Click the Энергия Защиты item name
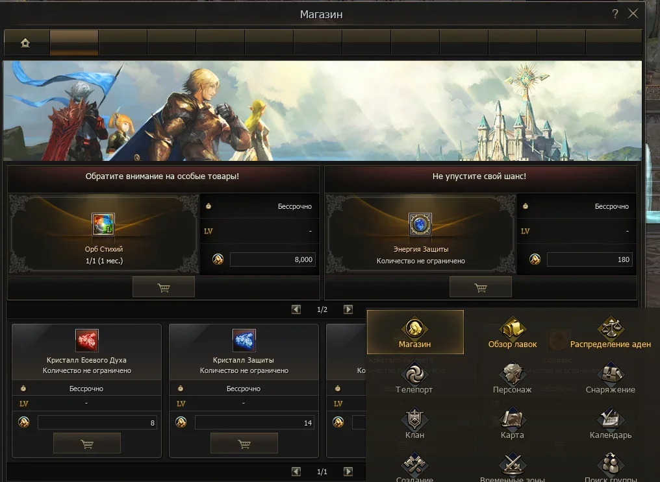 tap(421, 249)
